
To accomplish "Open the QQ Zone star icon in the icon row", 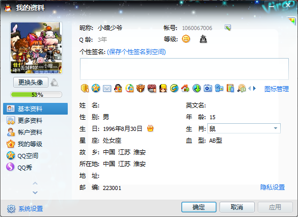I will click(96, 88).
